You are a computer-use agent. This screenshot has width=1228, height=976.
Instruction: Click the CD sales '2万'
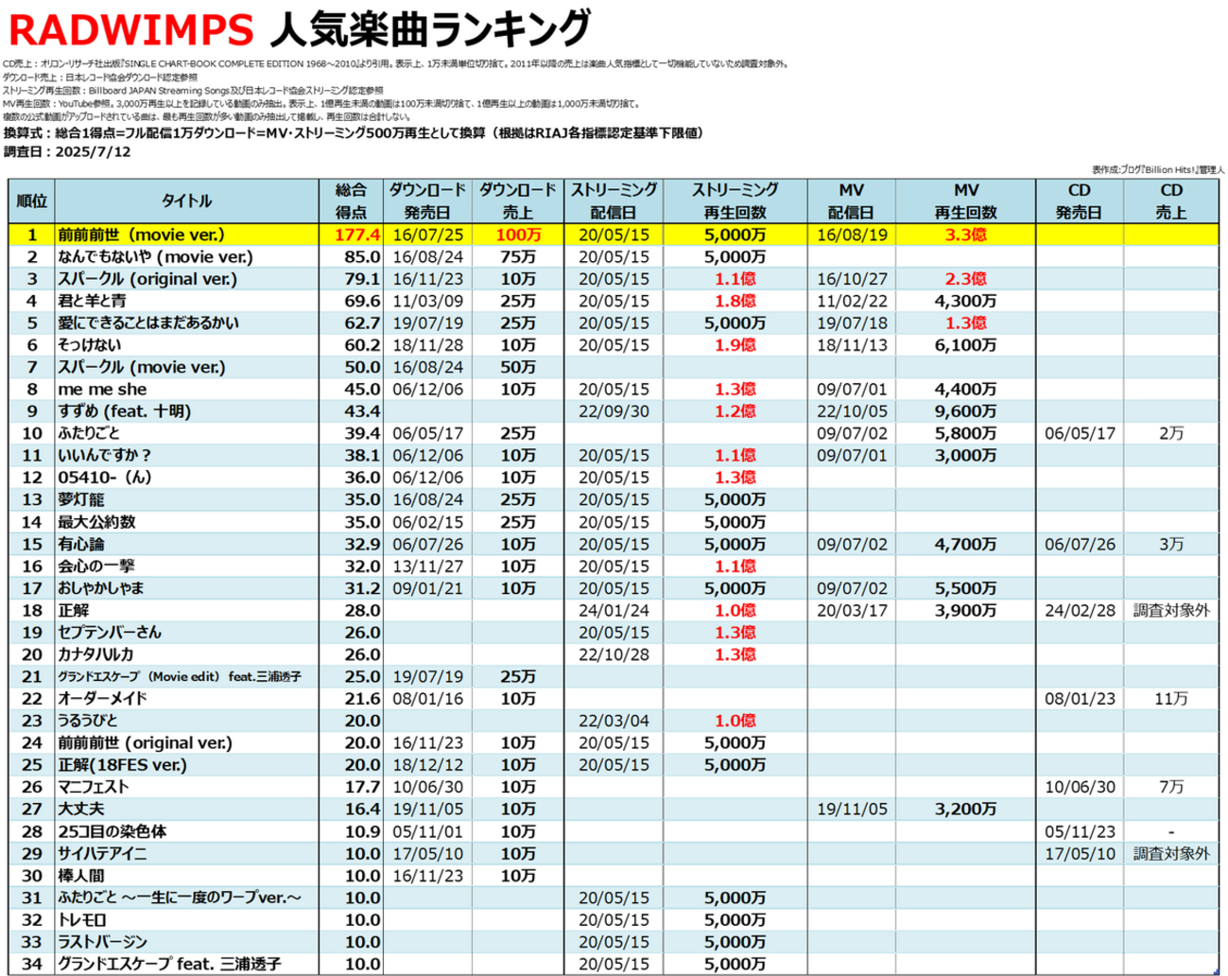(x=1170, y=433)
